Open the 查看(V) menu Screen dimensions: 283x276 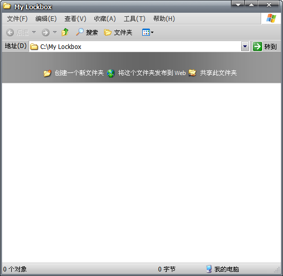click(75, 18)
